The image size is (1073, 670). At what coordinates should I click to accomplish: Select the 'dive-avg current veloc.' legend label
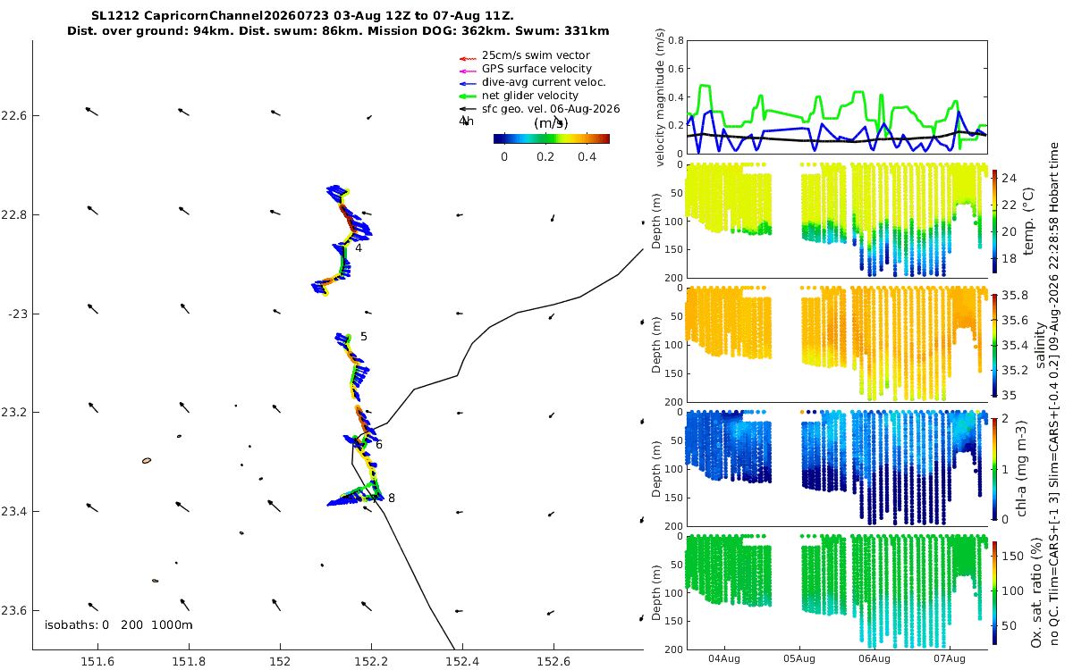(x=544, y=82)
